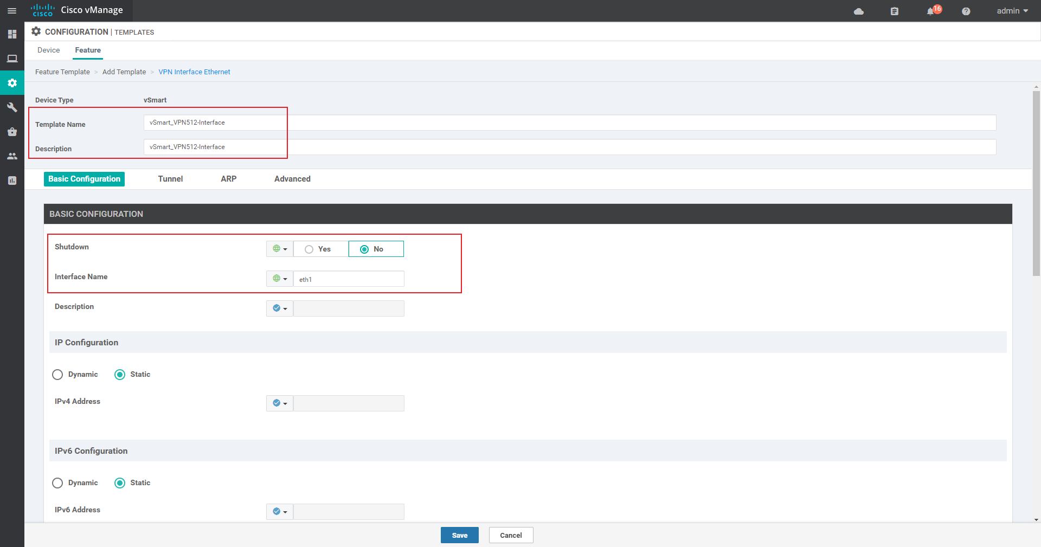Switch to the Tunnel tab
Viewport: 1041px width, 547px height.
170,178
